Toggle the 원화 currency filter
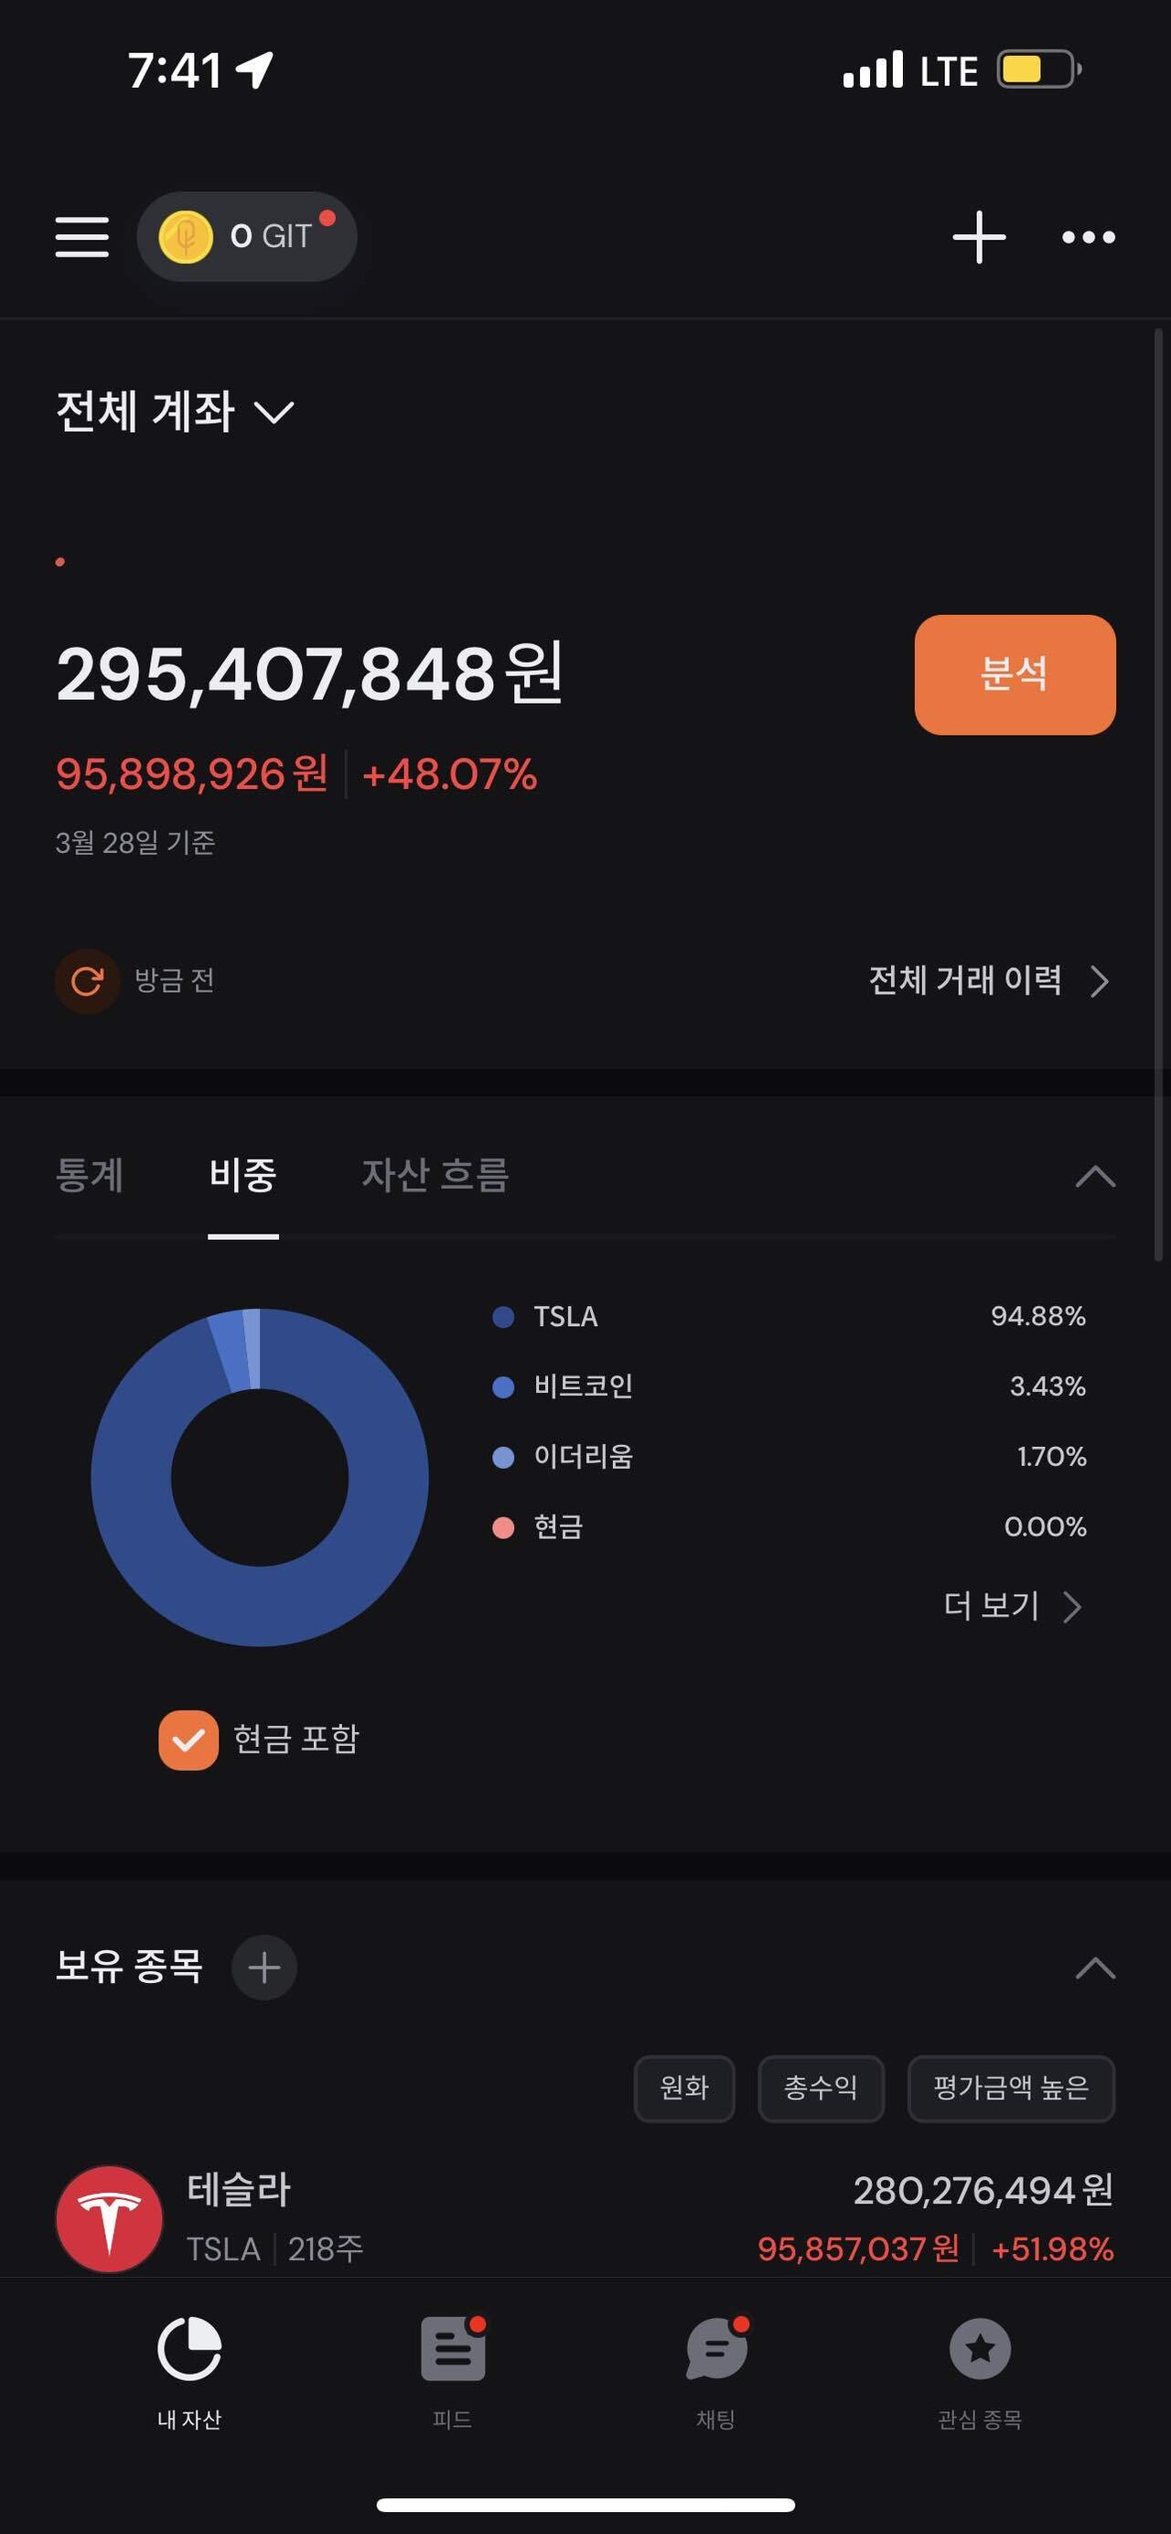The image size is (1171, 2534). click(x=684, y=2087)
